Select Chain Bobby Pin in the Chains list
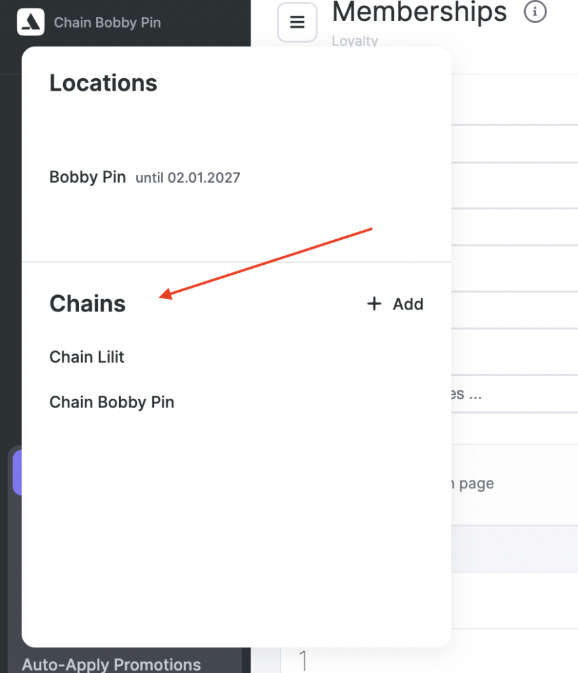Image resolution: width=578 pixels, height=673 pixels. [112, 402]
